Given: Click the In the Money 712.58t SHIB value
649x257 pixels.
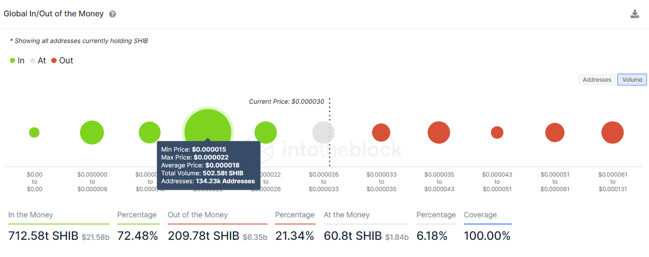Looking at the screenshot, I should [x=43, y=236].
